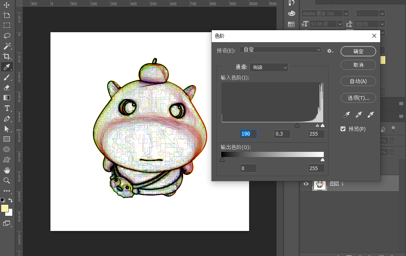
Task: Hide the 图层 1 layer visibility eye
Action: 306,184
